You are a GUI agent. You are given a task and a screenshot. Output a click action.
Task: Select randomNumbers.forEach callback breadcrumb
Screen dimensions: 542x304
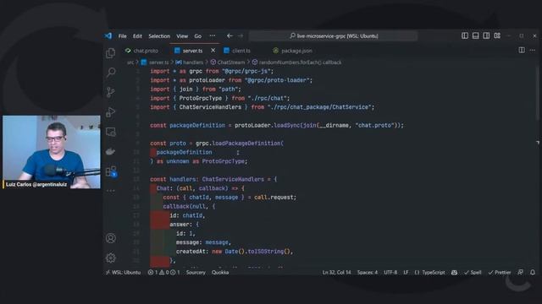[x=296, y=62]
